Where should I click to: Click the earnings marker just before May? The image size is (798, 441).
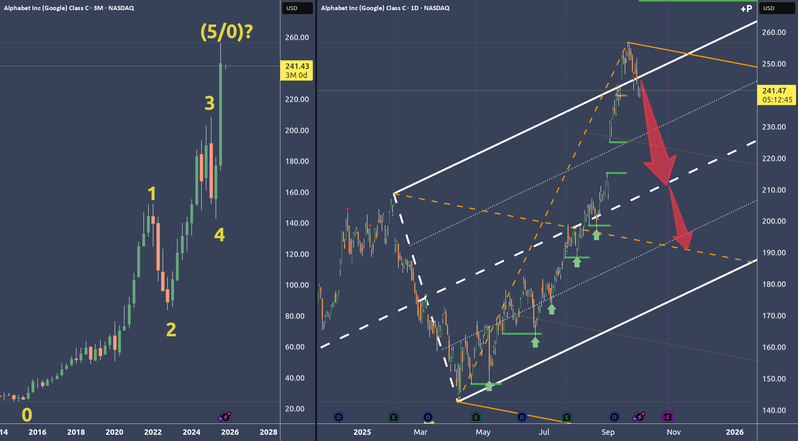(475, 417)
